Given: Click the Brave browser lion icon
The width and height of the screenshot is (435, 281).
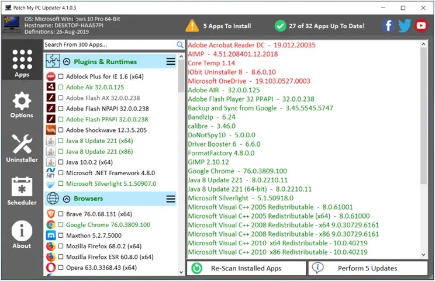Looking at the screenshot, I should pyautogui.click(x=51, y=214).
